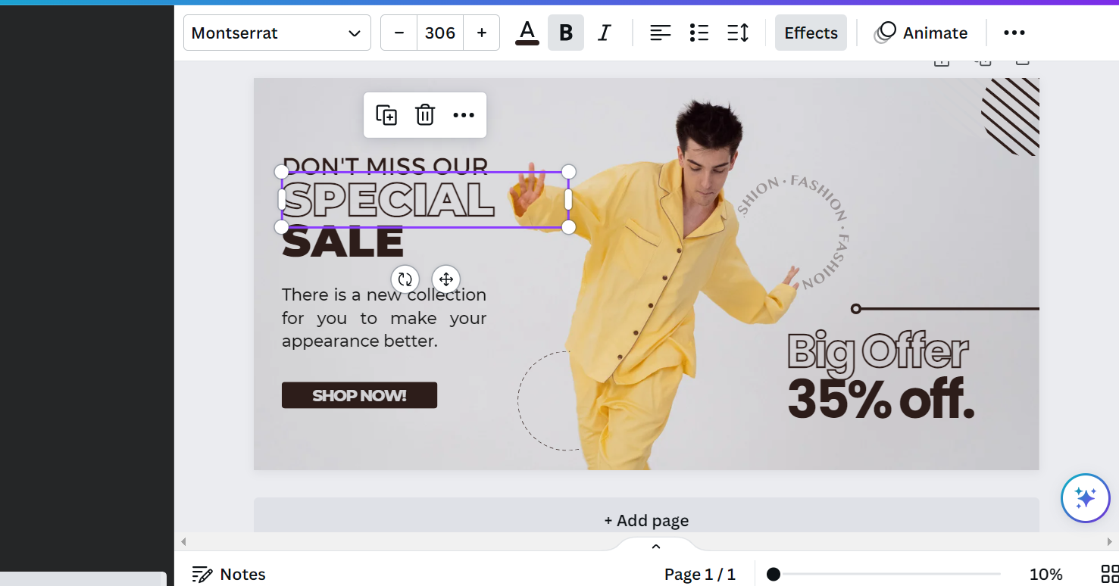Image resolution: width=1119 pixels, height=586 pixels.
Task: Click the zoom slider knob
Action: click(x=773, y=574)
